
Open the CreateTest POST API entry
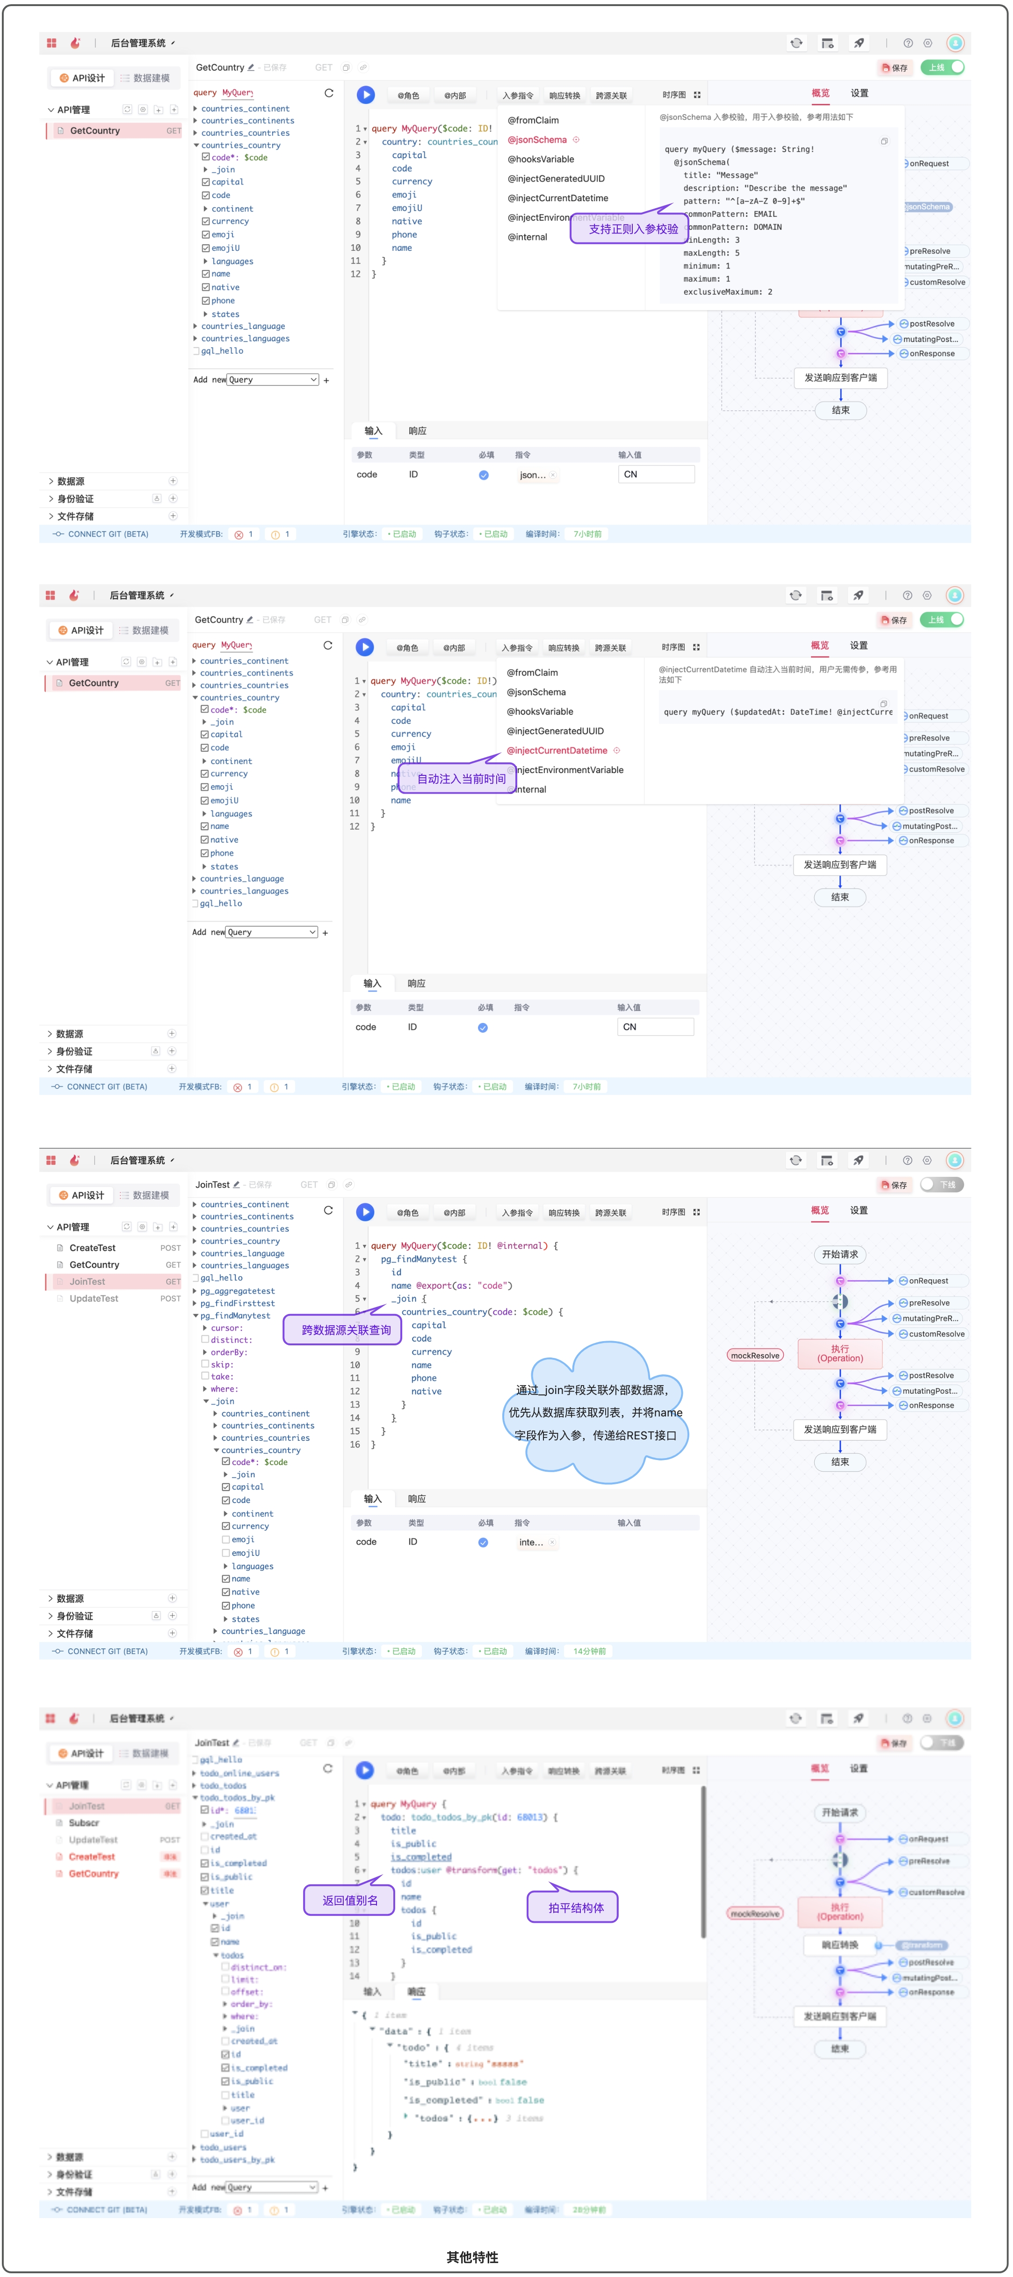tap(93, 1248)
